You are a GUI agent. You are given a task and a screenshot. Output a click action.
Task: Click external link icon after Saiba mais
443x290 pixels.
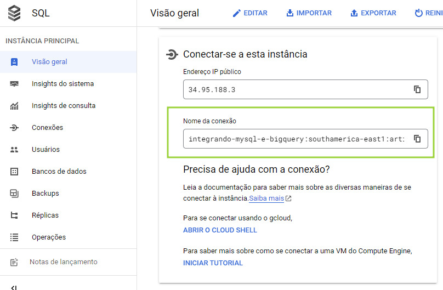[x=288, y=198]
